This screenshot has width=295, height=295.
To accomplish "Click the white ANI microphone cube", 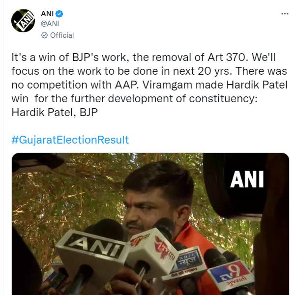I will [x=92, y=250].
